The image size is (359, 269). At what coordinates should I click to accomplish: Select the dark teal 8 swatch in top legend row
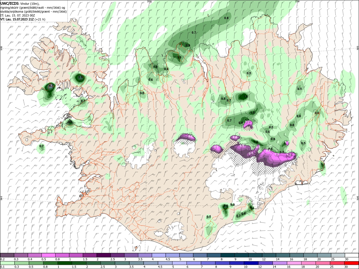pos(227,255)
